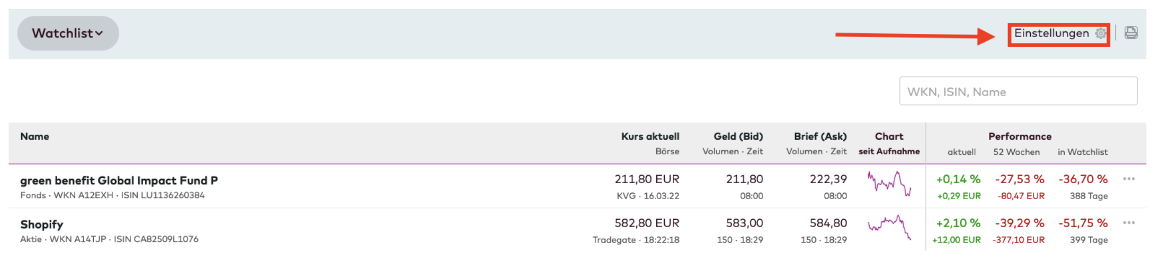This screenshot has height=264, width=1160.
Task: Sort by Geld (Bid) column
Action: click(738, 136)
